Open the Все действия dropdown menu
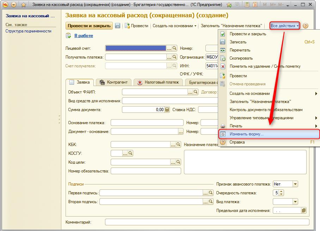The image size is (320, 231). coord(285,26)
